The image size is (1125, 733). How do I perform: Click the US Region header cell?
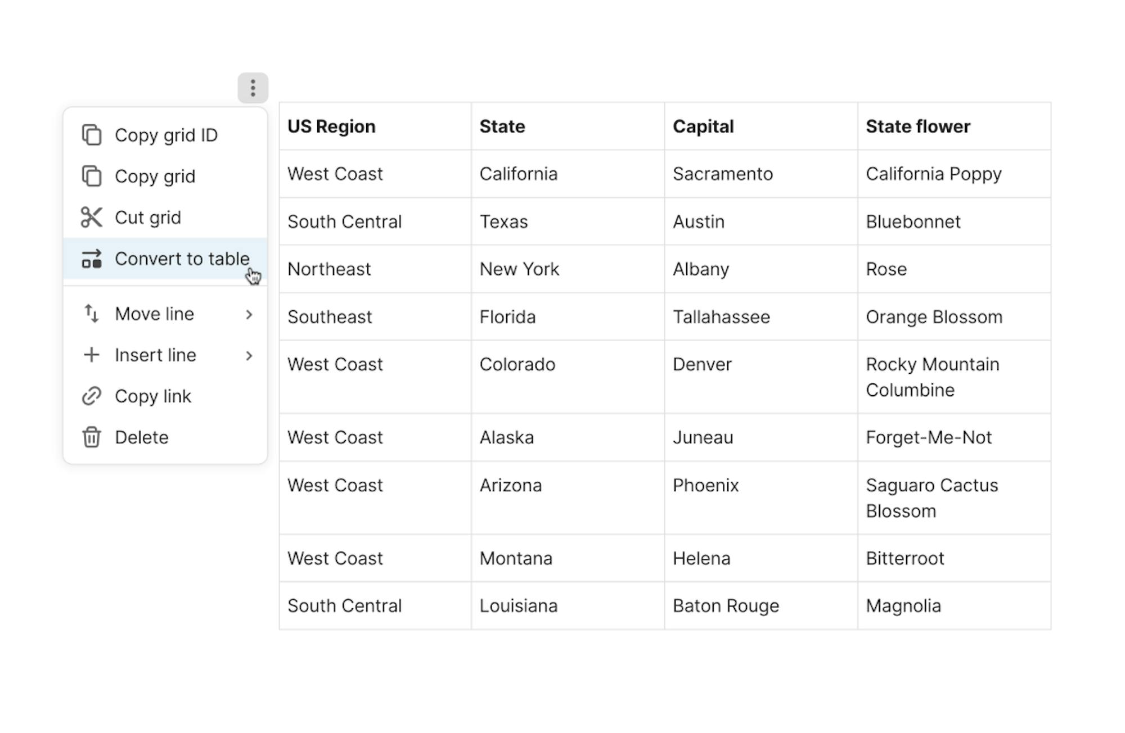(x=331, y=126)
